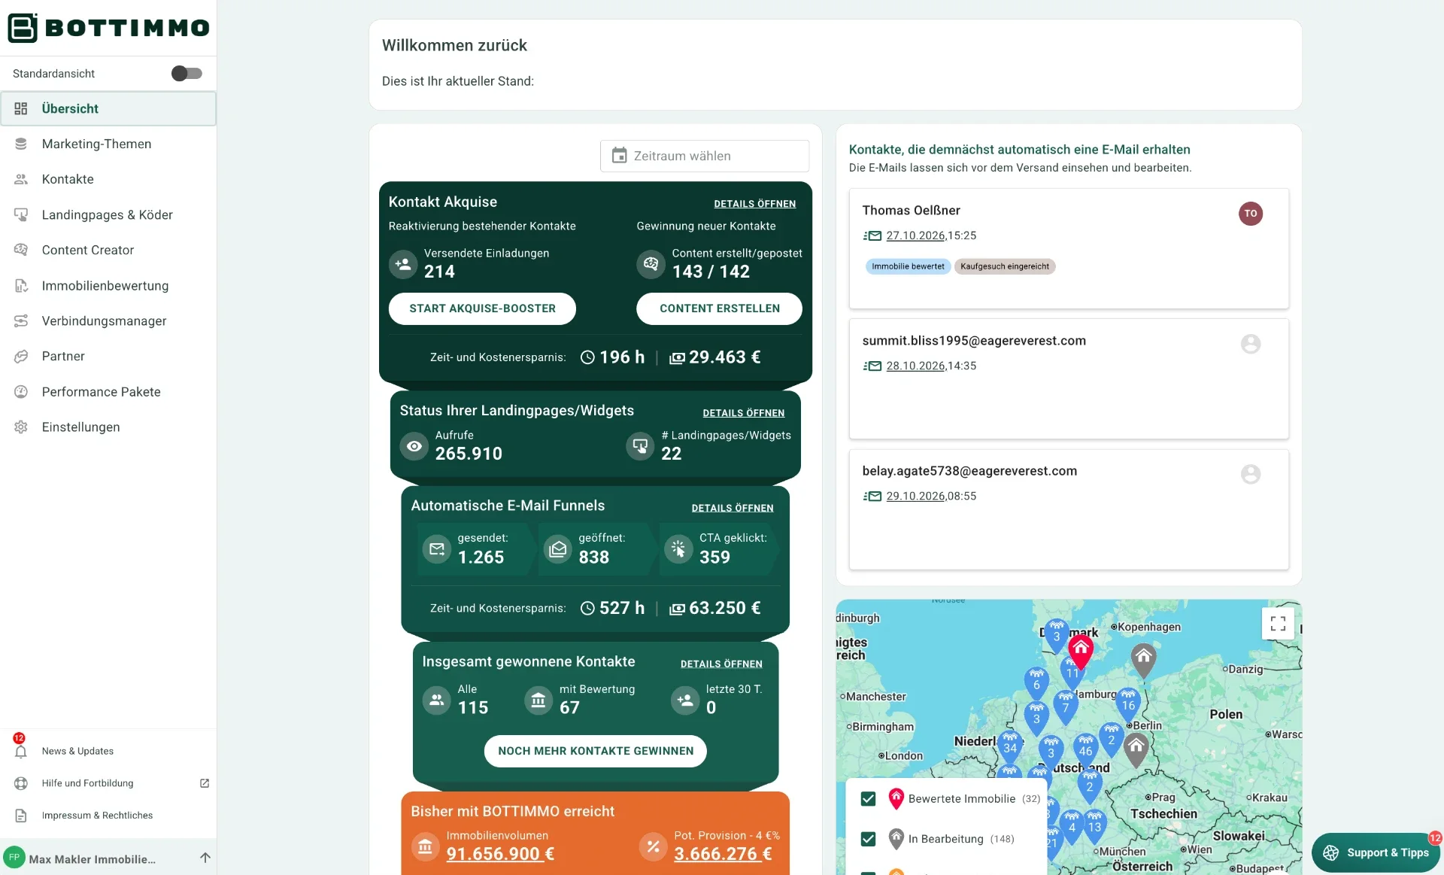Click START AKQUISE-BOOSTER button
The image size is (1444, 875).
point(482,308)
